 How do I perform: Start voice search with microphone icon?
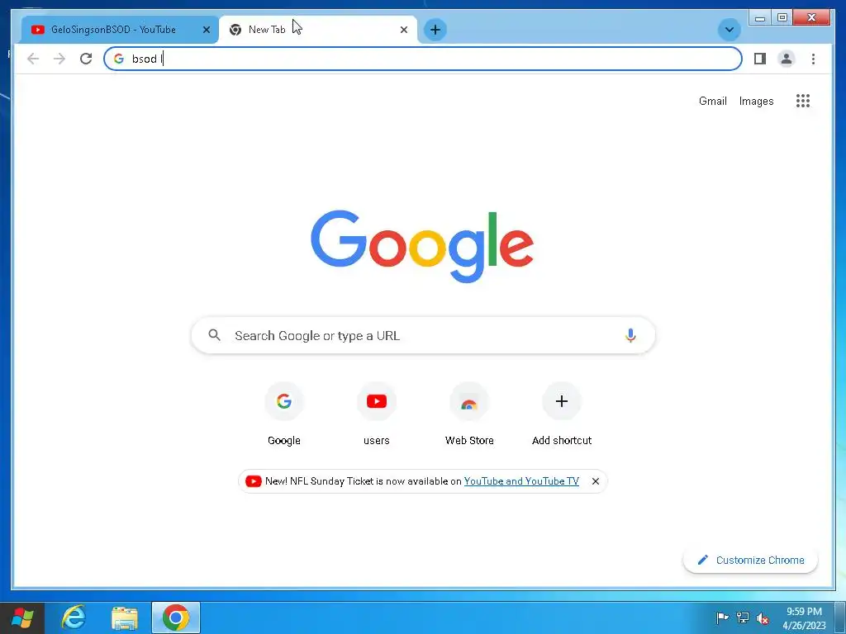pos(630,335)
